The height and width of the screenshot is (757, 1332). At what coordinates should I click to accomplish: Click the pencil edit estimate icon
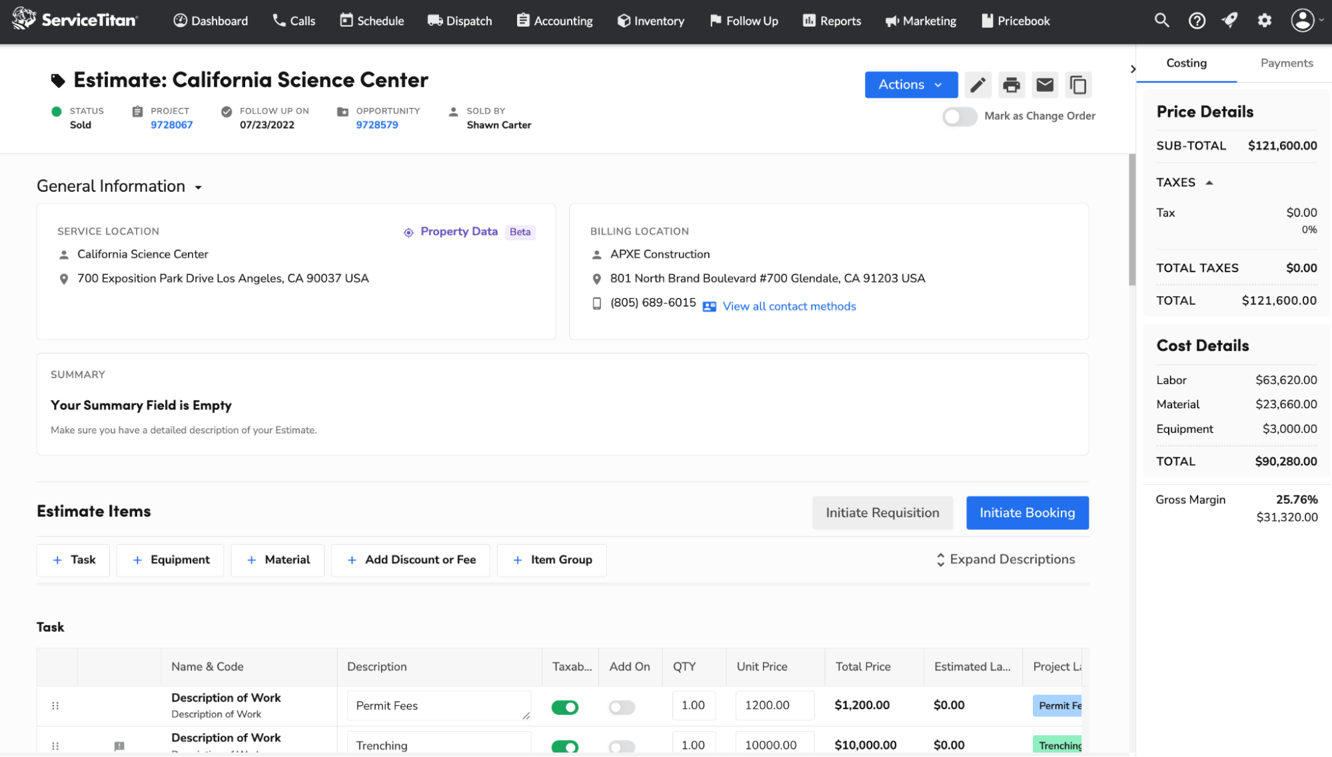pyautogui.click(x=978, y=85)
